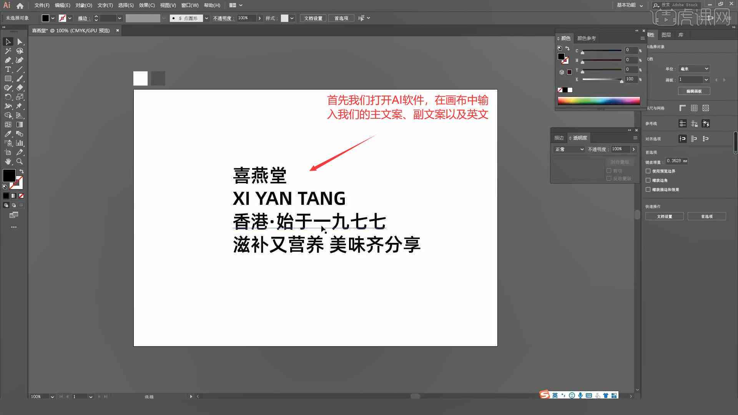Select the Selection tool (arrow)
The image size is (738, 415).
tap(7, 41)
